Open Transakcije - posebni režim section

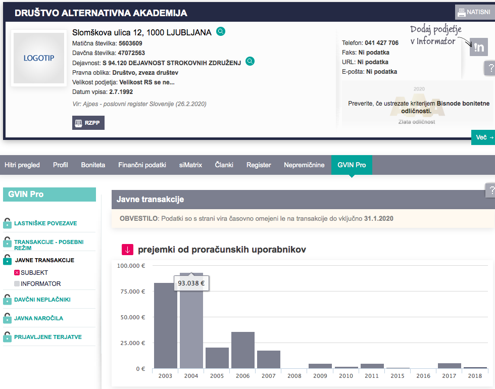[49, 245]
